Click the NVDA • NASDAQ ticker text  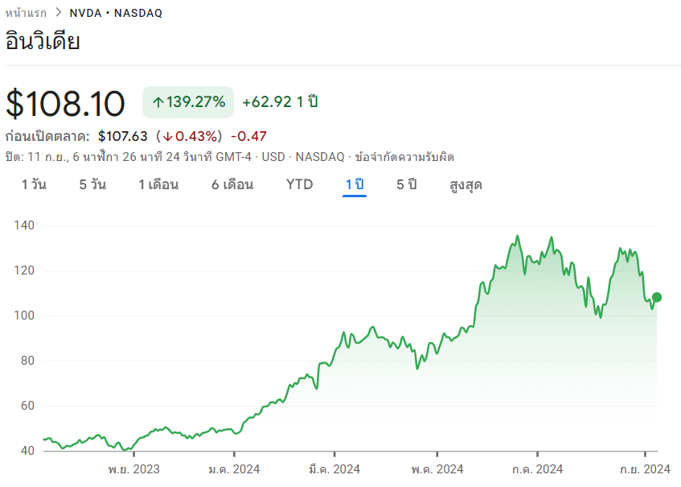tap(116, 13)
